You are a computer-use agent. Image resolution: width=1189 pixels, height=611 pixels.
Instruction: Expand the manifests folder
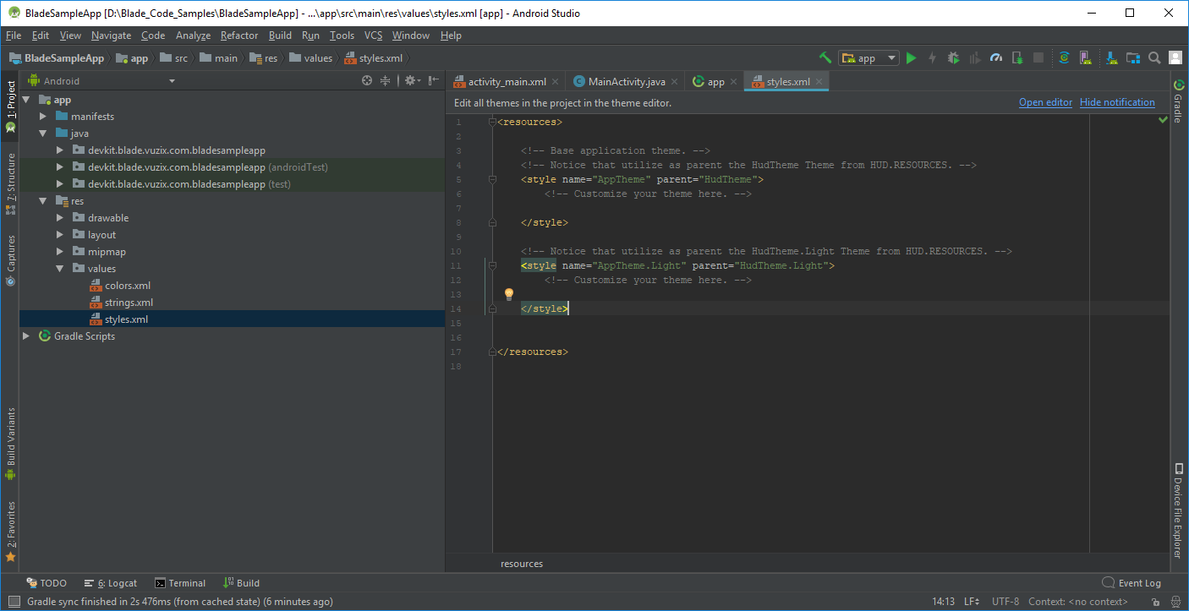pyautogui.click(x=43, y=117)
